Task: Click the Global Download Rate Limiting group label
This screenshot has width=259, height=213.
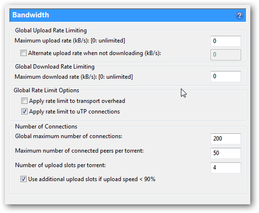Action: 55,67
